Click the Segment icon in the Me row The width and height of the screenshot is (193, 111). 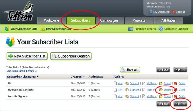[x=127, y=83]
